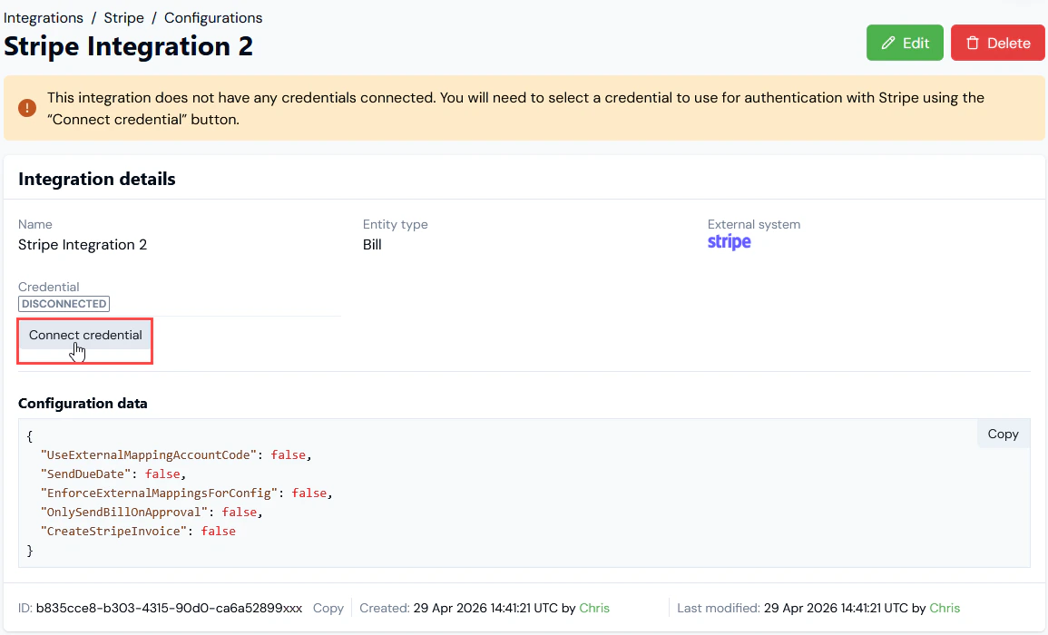This screenshot has height=635, width=1048.
Task: Go to Stripe breadcrumb link
Action: coord(123,18)
